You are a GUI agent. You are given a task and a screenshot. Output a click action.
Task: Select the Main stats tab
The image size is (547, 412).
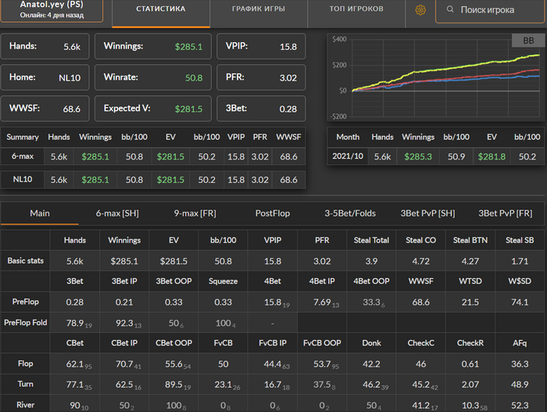click(x=40, y=213)
